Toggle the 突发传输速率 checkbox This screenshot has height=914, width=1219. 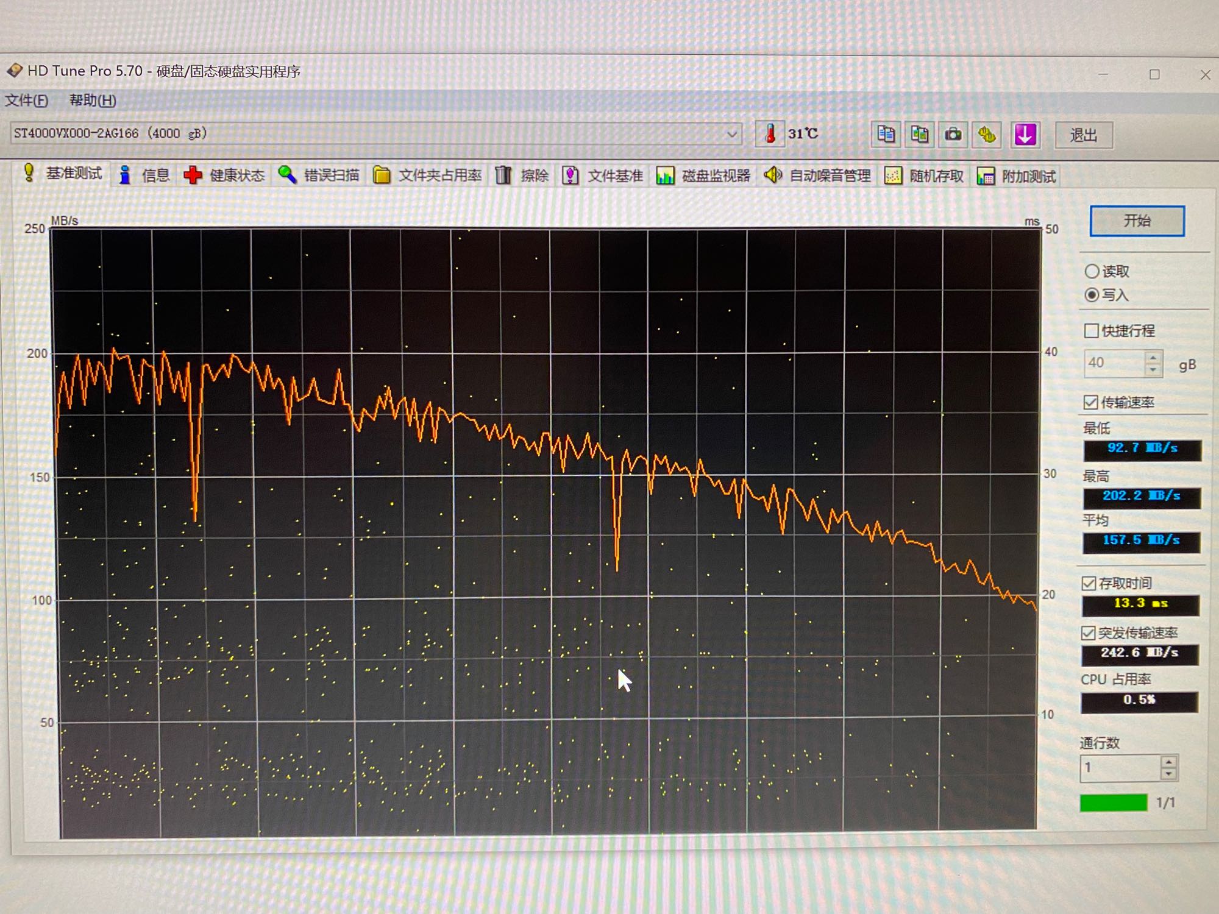tap(1088, 633)
